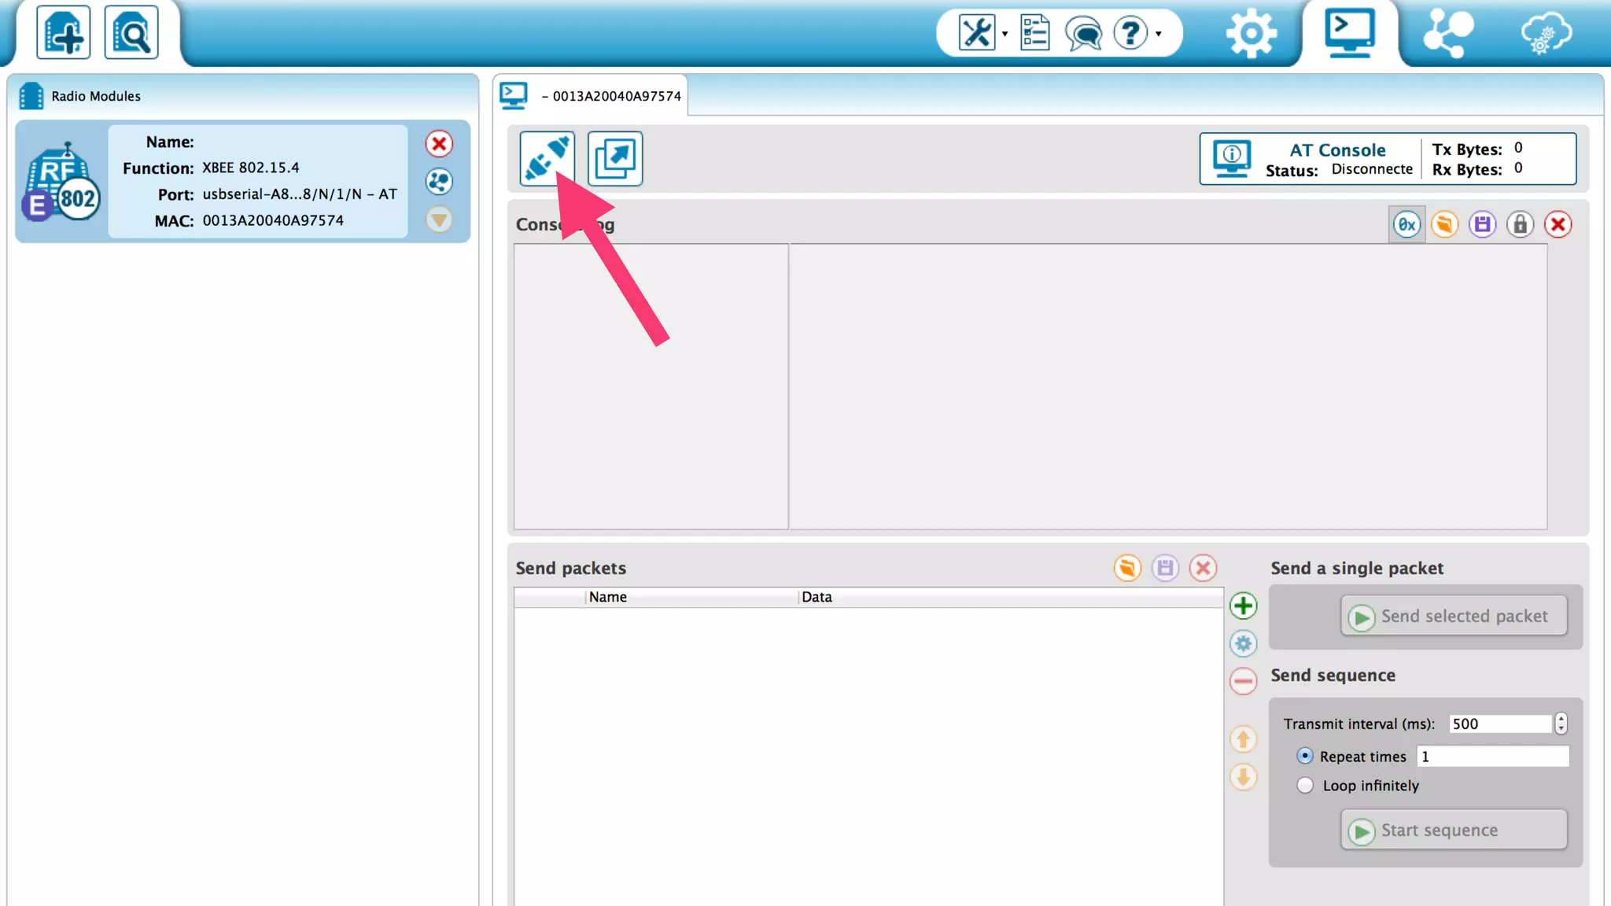
Task: Expand Tools dropdown arrow in toolbar
Action: (x=1005, y=34)
